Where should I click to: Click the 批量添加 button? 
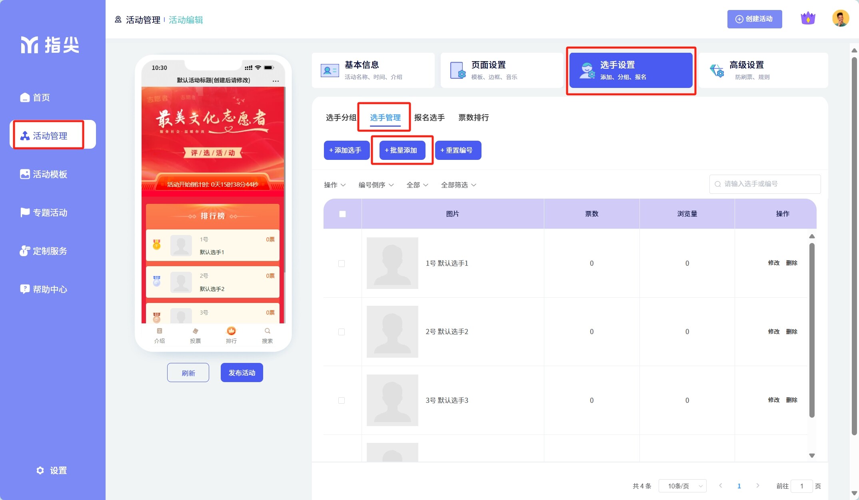tap(402, 150)
